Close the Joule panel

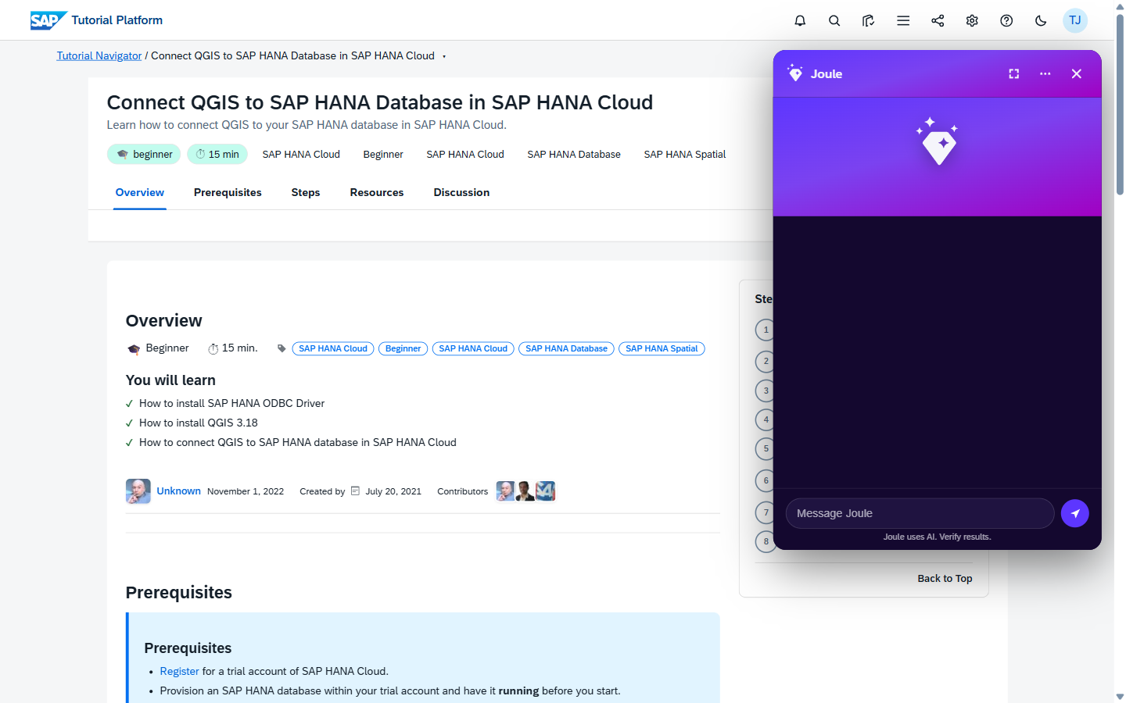(1077, 73)
